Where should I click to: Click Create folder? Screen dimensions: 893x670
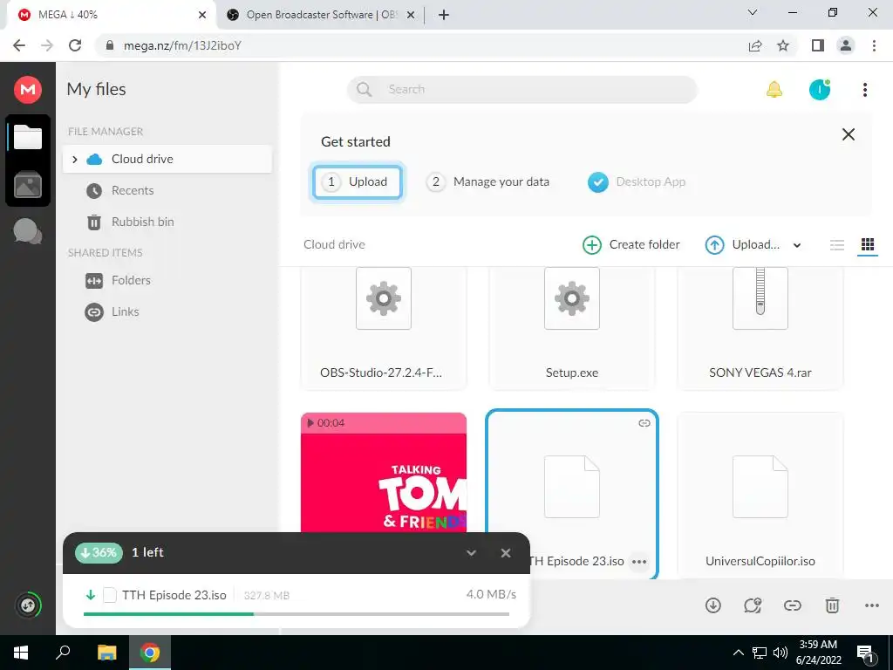pos(631,245)
